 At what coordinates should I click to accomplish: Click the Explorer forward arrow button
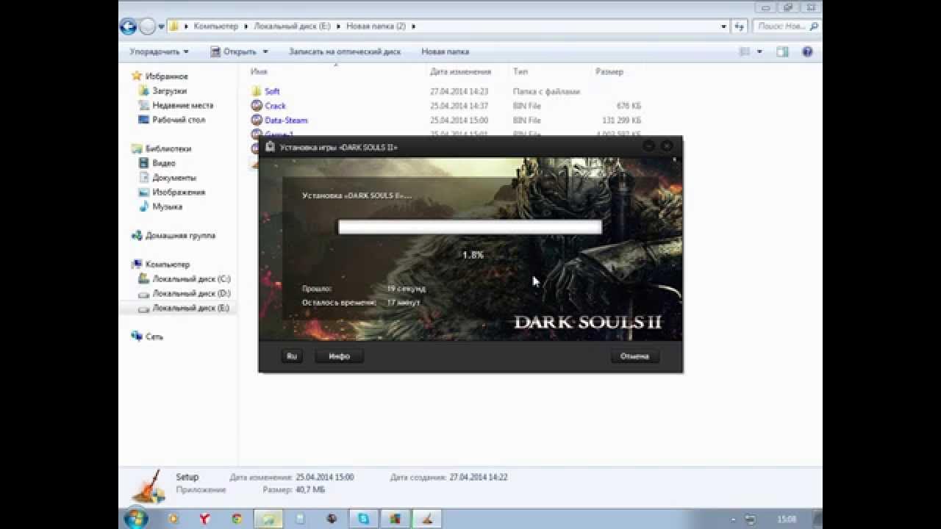pyautogui.click(x=148, y=26)
